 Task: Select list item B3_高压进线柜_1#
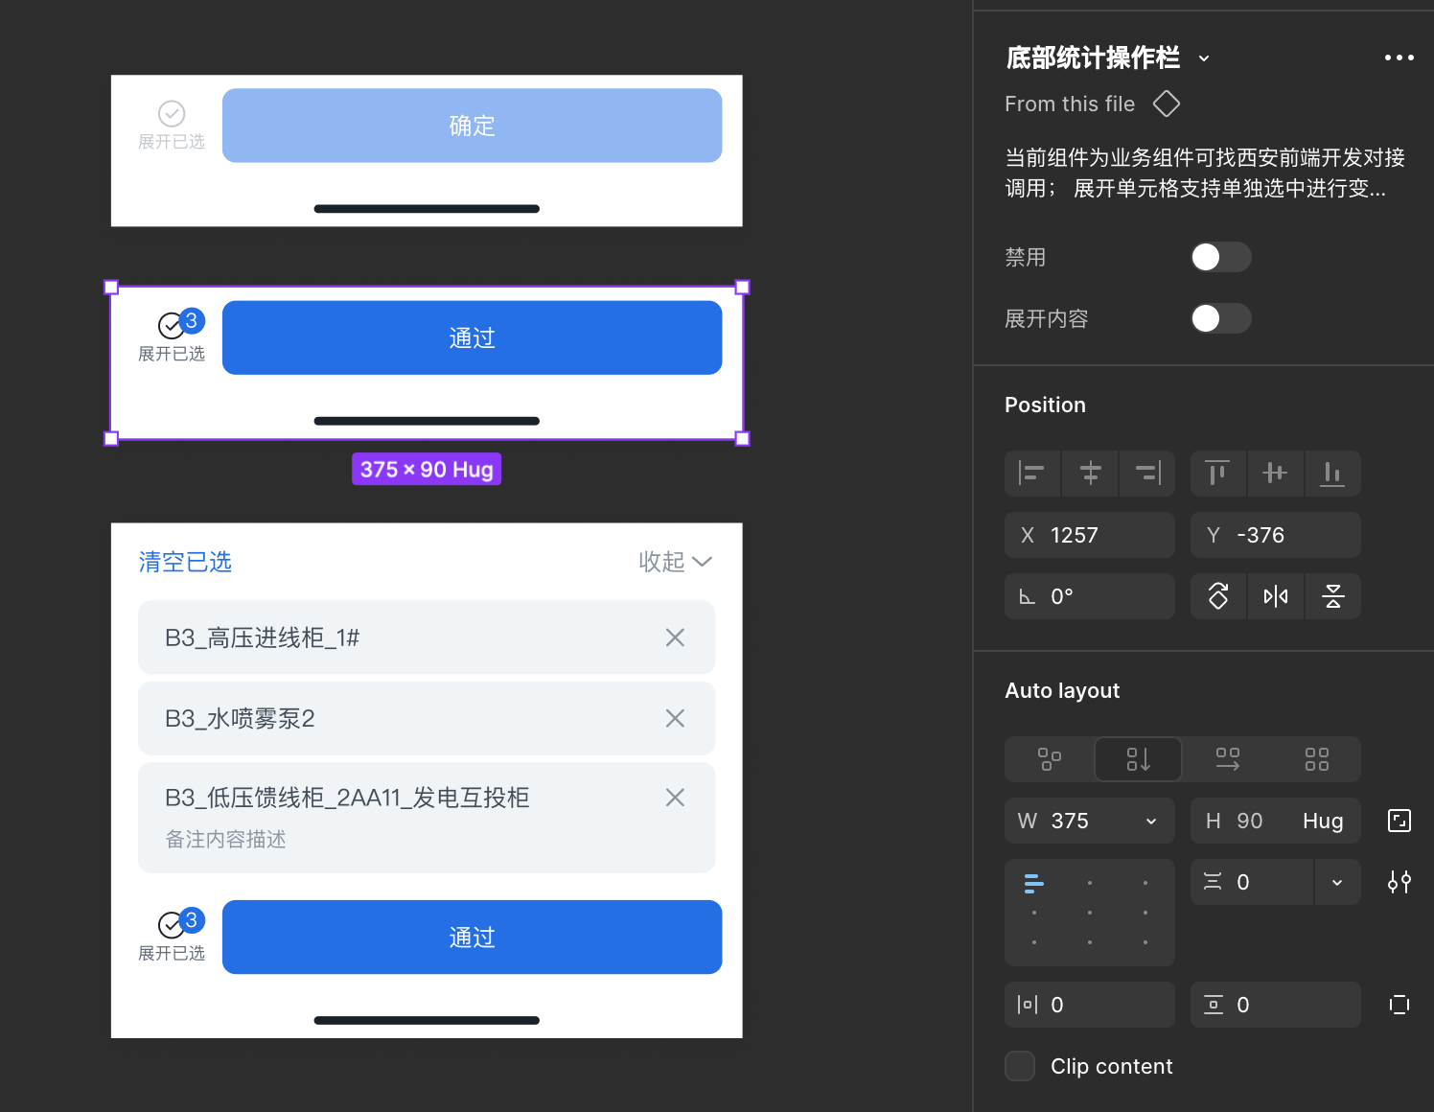[x=427, y=637]
